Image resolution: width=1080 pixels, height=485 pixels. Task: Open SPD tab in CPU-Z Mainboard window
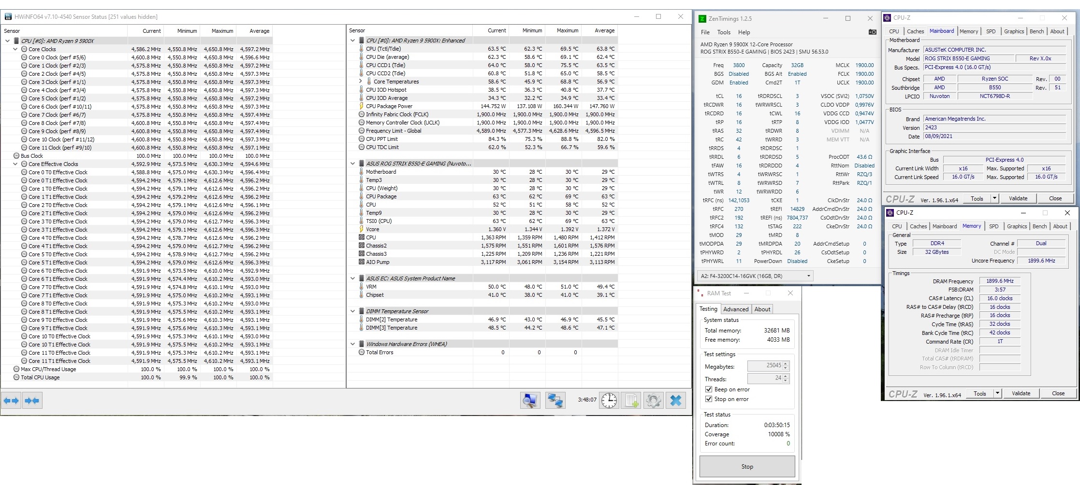click(991, 31)
